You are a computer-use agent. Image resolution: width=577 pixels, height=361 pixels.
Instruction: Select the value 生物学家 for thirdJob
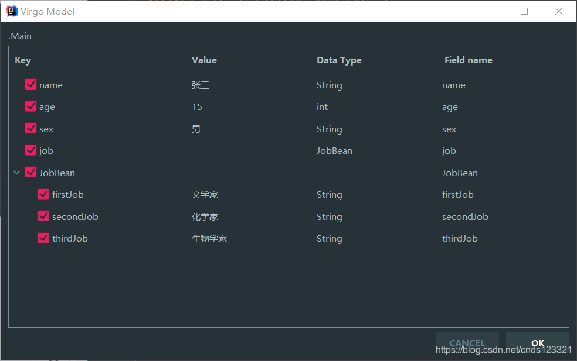[209, 238]
